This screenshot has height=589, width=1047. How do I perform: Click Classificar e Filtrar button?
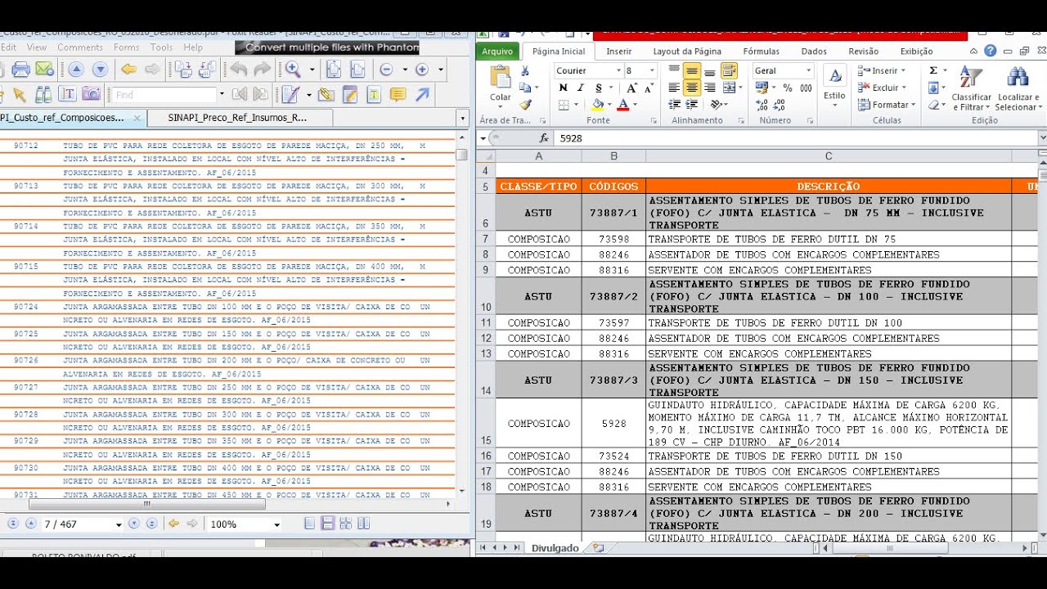pyautogui.click(x=972, y=88)
